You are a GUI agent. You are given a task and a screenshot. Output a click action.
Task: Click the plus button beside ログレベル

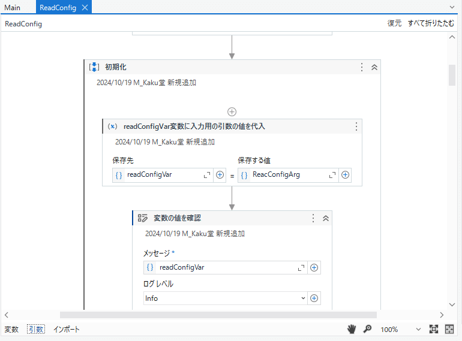pyautogui.click(x=314, y=298)
